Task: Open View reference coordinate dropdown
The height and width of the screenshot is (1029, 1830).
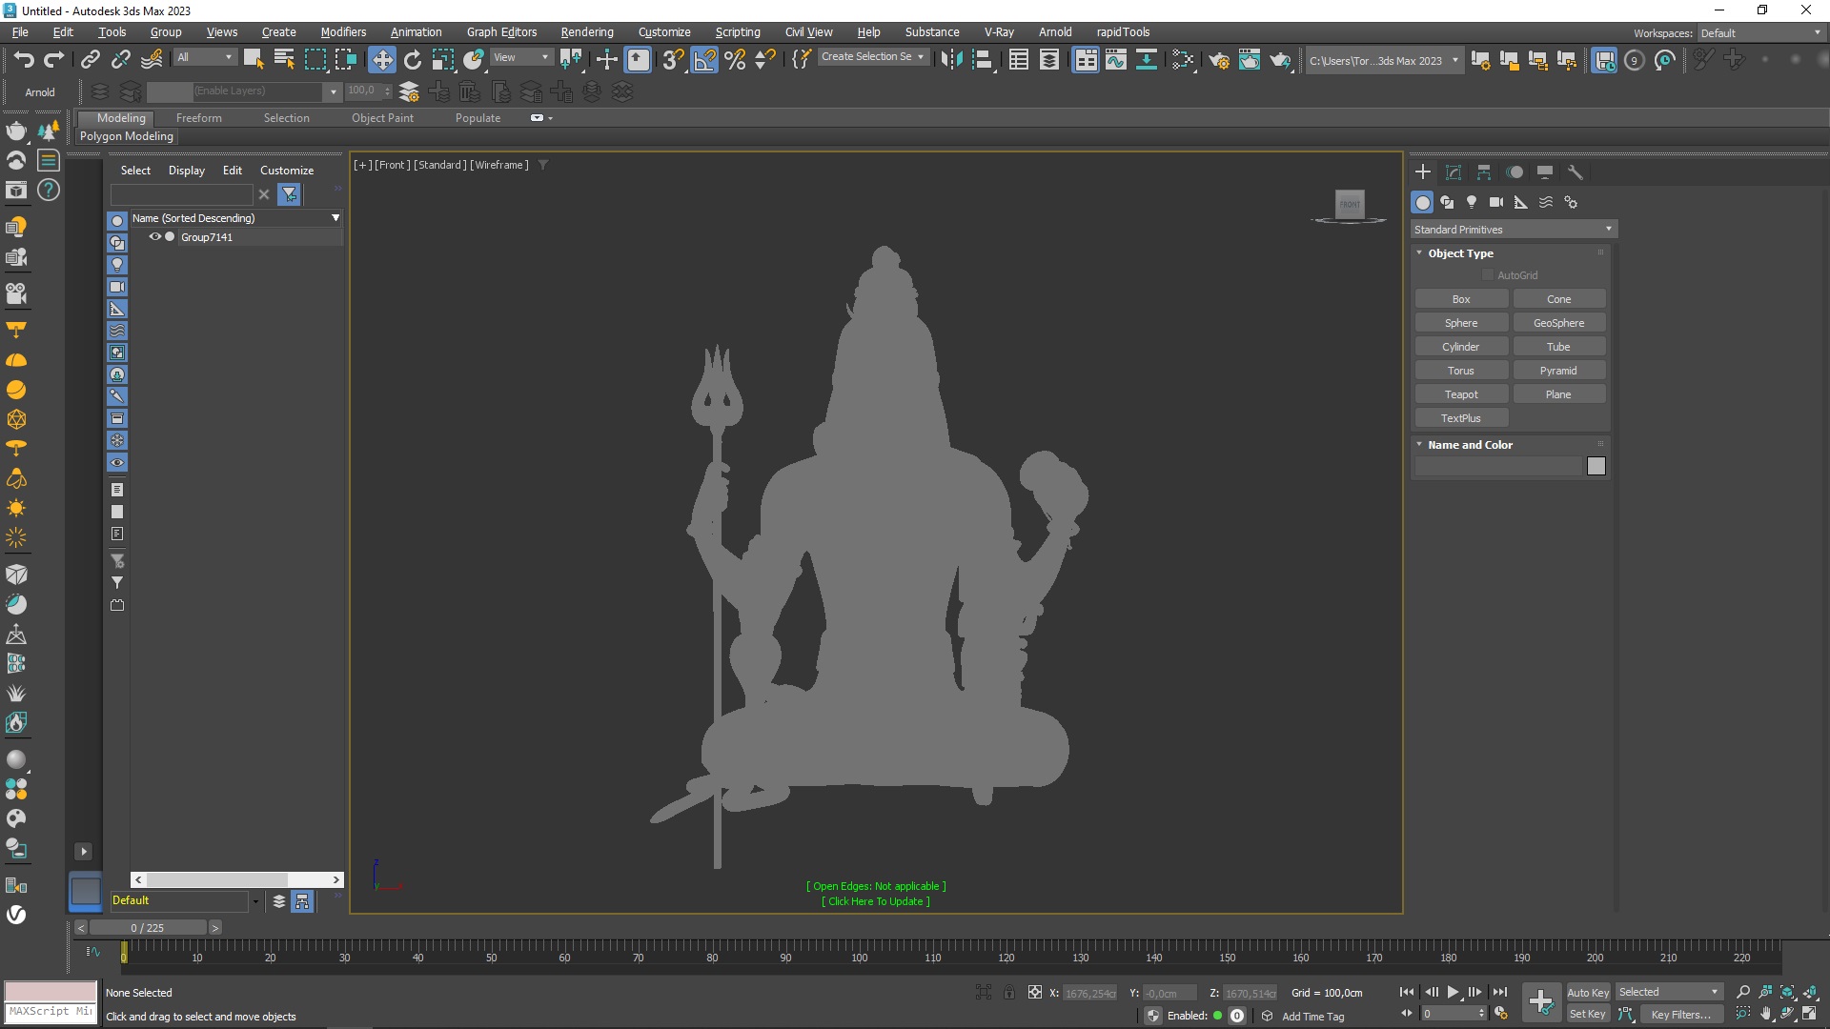Action: (x=521, y=57)
